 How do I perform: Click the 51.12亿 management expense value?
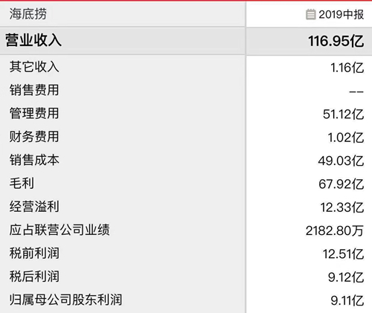point(344,114)
